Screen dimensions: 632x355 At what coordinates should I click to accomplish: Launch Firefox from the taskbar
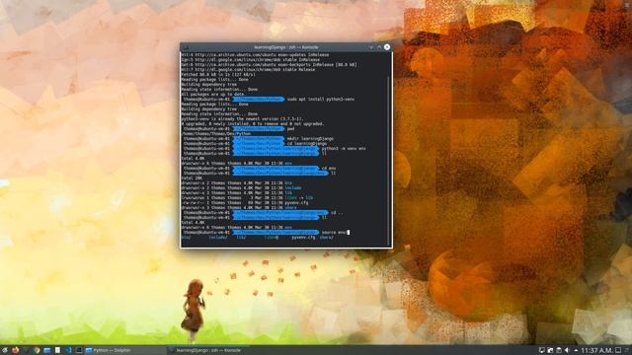(16, 351)
